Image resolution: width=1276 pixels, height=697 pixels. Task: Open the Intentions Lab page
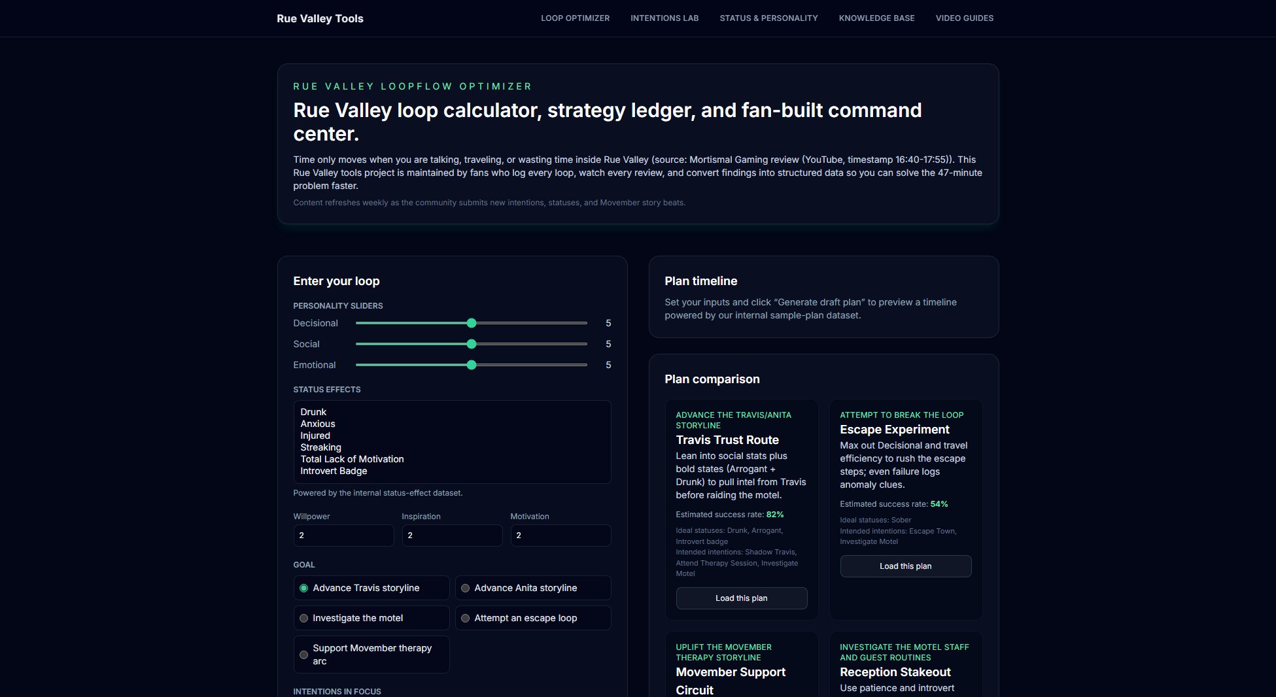664,18
